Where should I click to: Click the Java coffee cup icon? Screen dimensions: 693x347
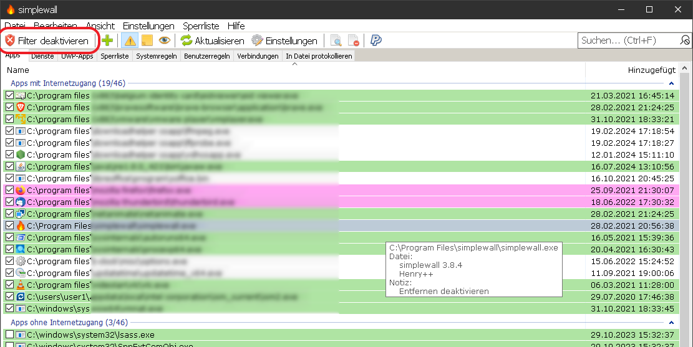[x=21, y=166]
